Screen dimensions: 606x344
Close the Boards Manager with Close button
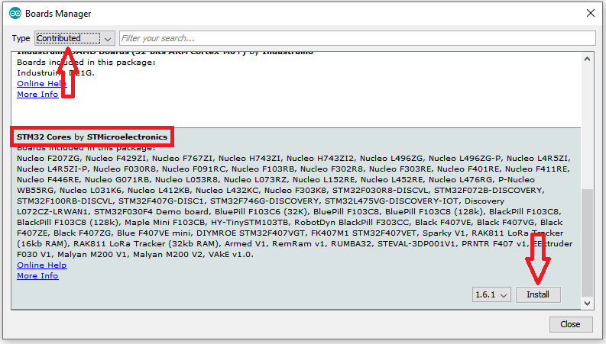tap(570, 324)
